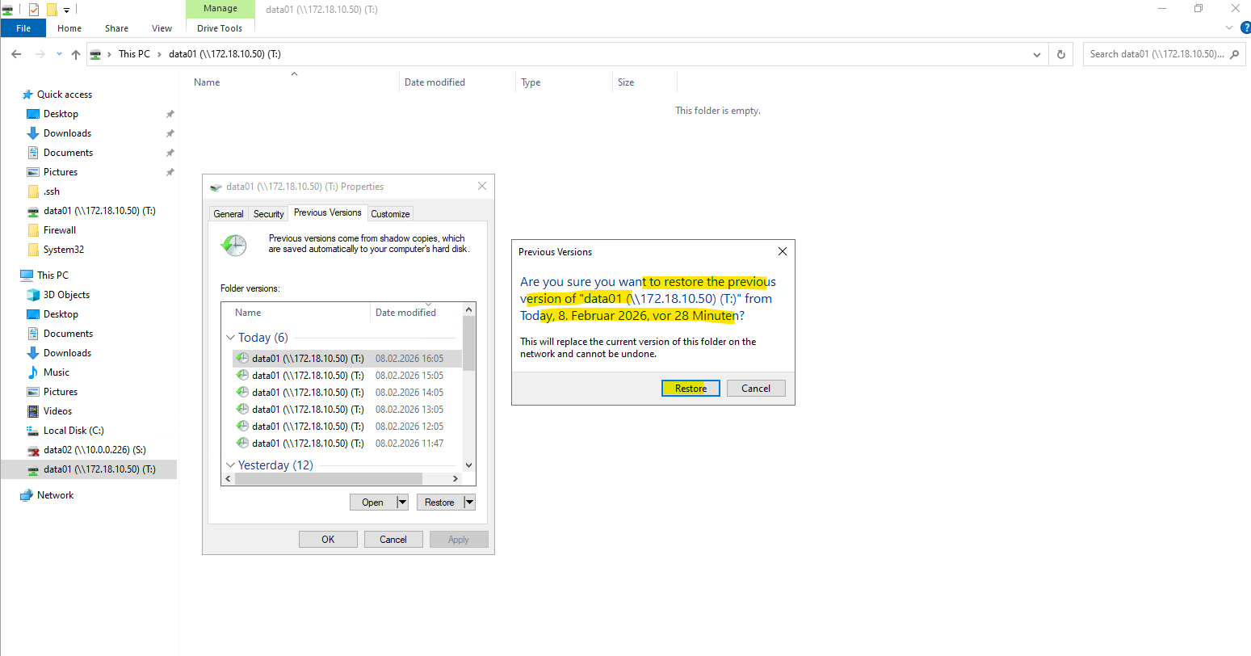Open the System32 folder in the sidebar

click(64, 250)
